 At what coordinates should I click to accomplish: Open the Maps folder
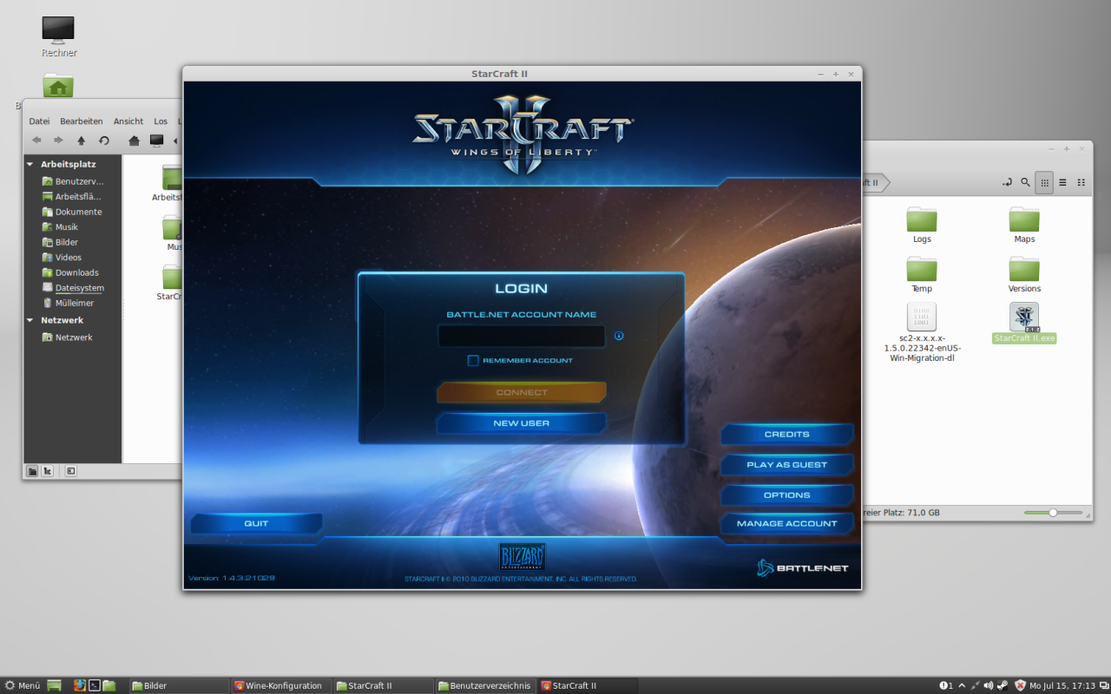tap(1024, 225)
